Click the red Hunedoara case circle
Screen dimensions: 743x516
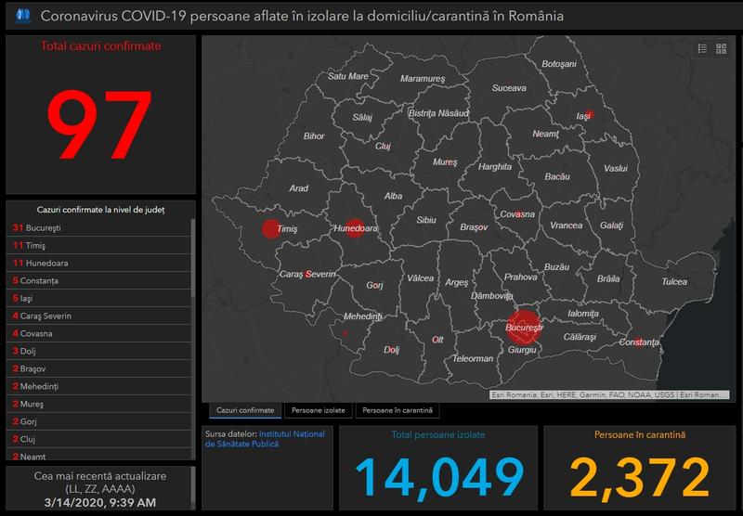coord(355,228)
